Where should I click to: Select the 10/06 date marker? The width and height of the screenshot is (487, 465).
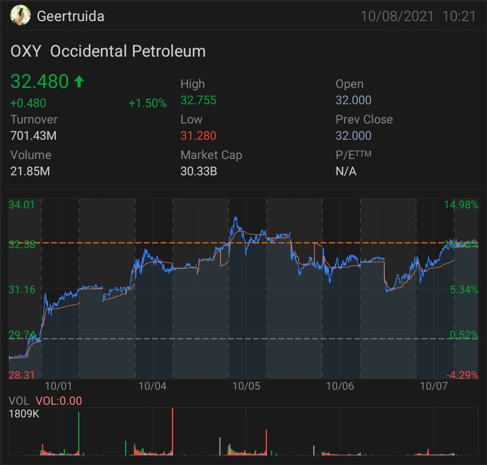(x=340, y=386)
